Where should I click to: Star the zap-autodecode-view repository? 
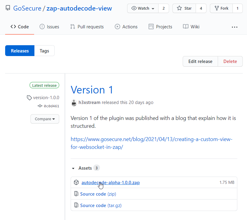(x=184, y=8)
